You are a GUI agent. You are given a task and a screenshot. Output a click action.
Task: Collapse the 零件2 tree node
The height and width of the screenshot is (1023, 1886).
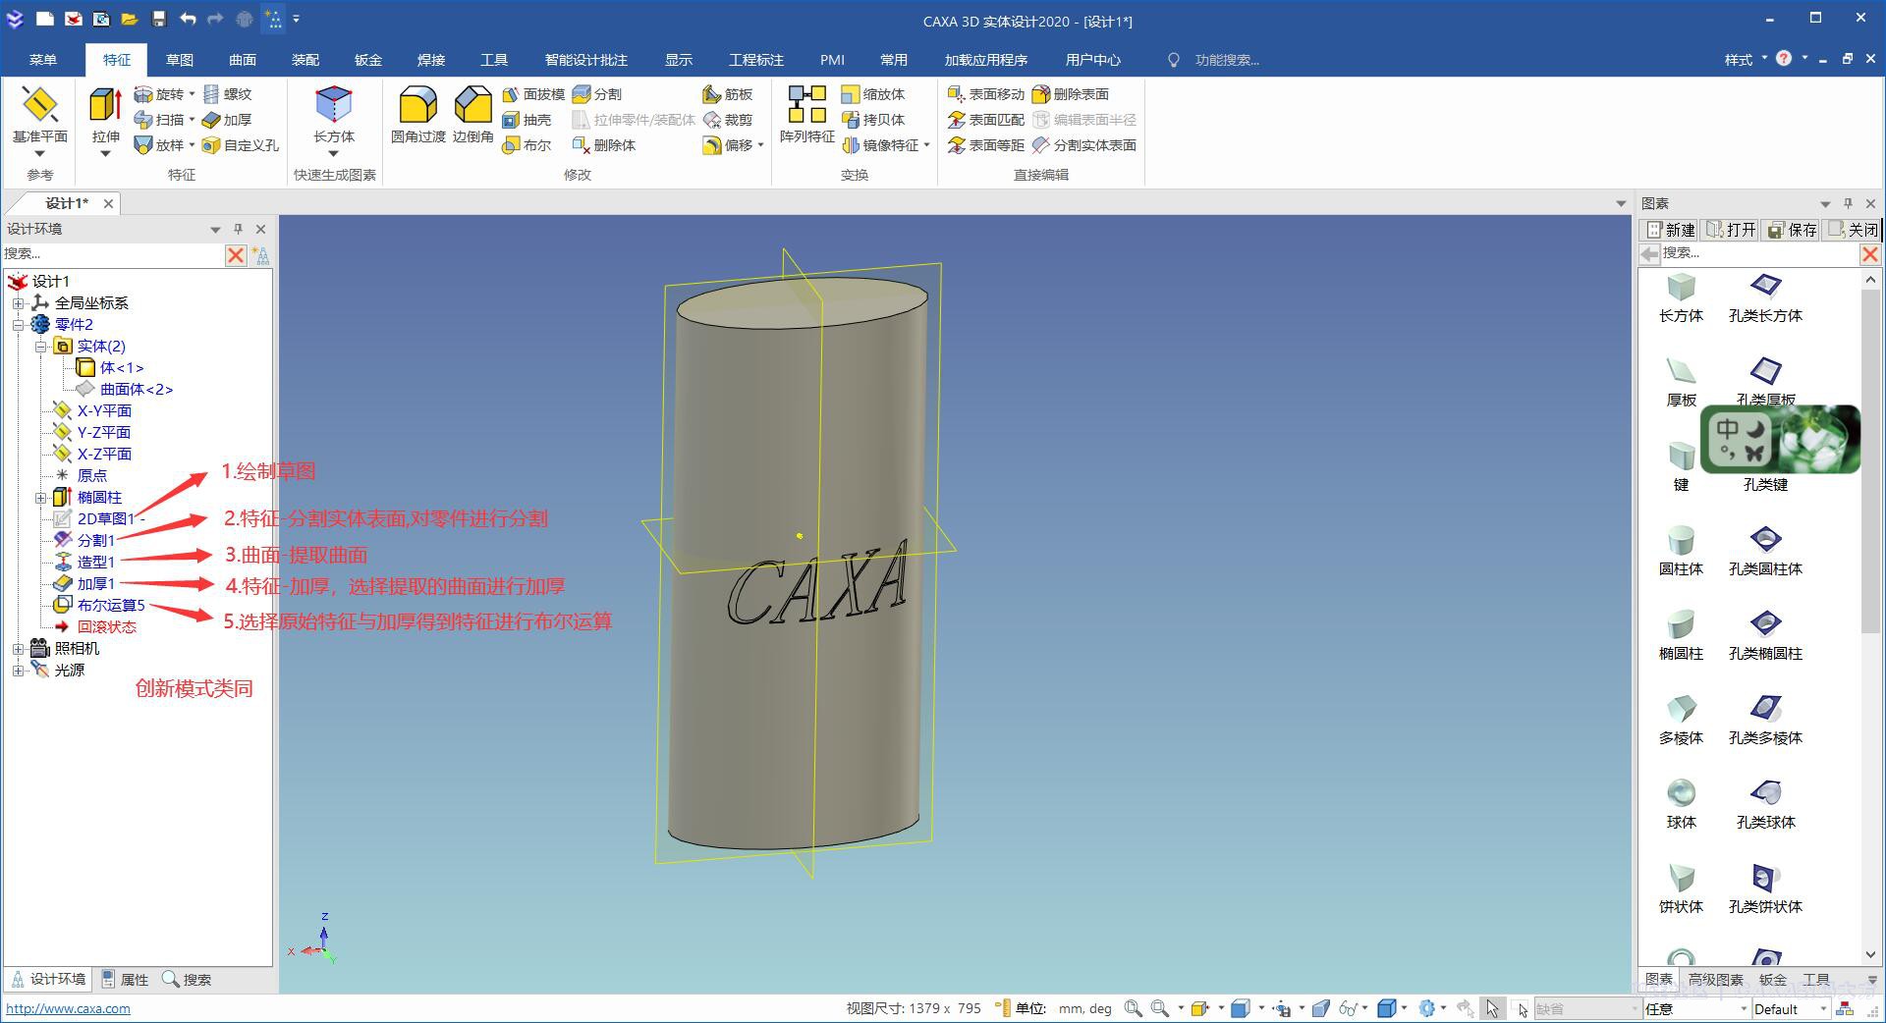pos(18,324)
